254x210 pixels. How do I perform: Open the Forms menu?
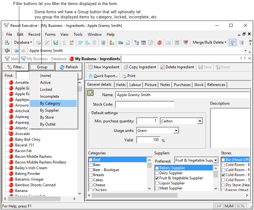pyautogui.click(x=50, y=34)
